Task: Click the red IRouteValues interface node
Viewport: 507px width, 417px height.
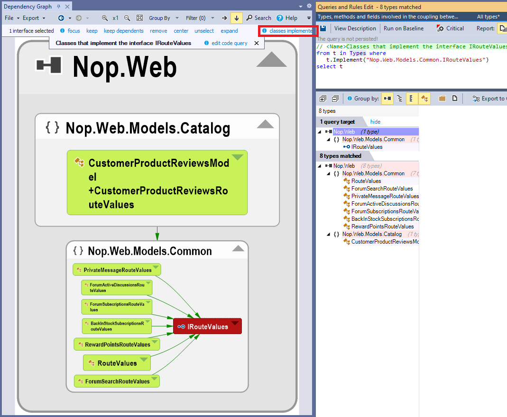Action: click(x=208, y=326)
